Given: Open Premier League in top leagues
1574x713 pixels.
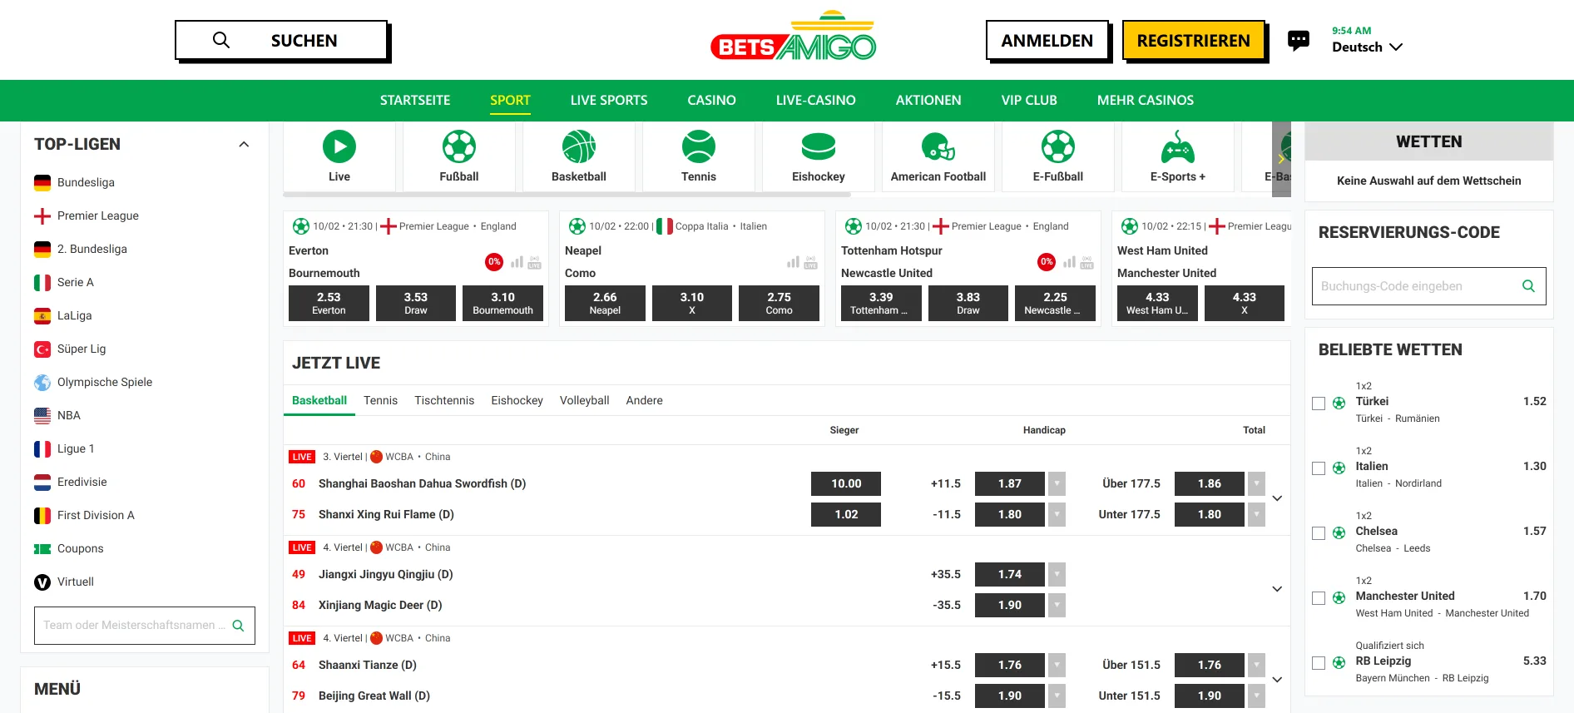Looking at the screenshot, I should [98, 215].
